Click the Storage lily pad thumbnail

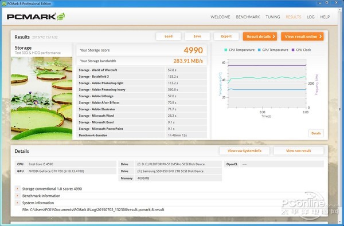41,98
